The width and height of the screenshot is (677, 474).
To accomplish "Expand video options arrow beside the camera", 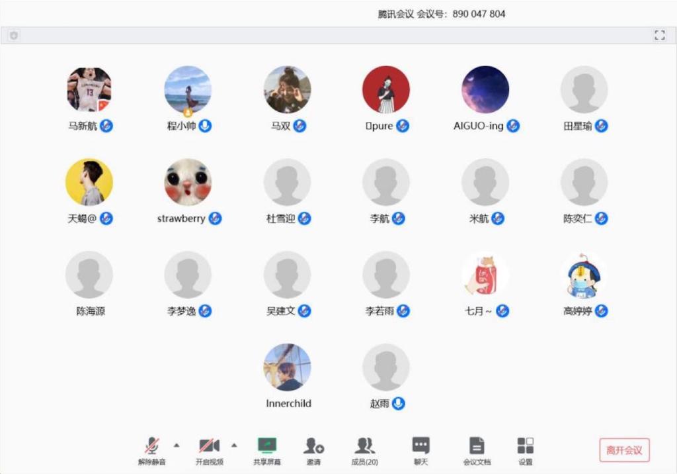I will click(x=233, y=444).
